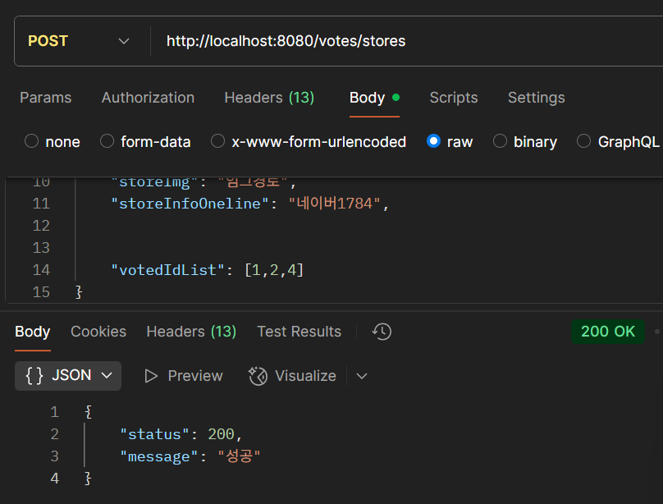Open the JSON format dropdown
The width and height of the screenshot is (663, 504).
tap(68, 375)
